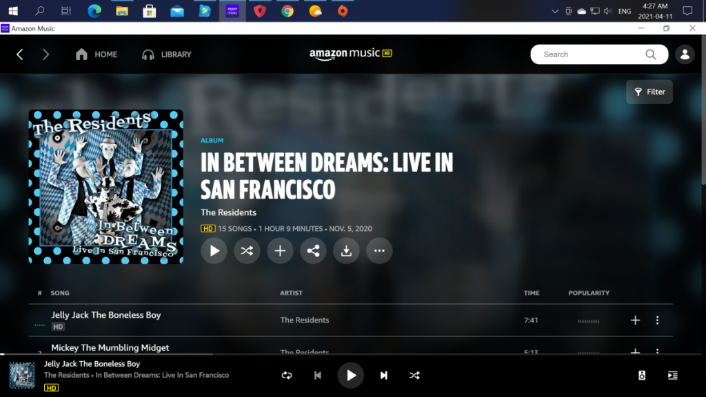Go back with the back arrow
Screen dimensions: 706x397
20,54
